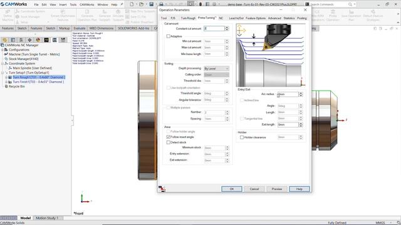The image size is (401, 225).
Task: Open the first CAMWorks feature tree tab icon
Action: (x=5, y=40)
